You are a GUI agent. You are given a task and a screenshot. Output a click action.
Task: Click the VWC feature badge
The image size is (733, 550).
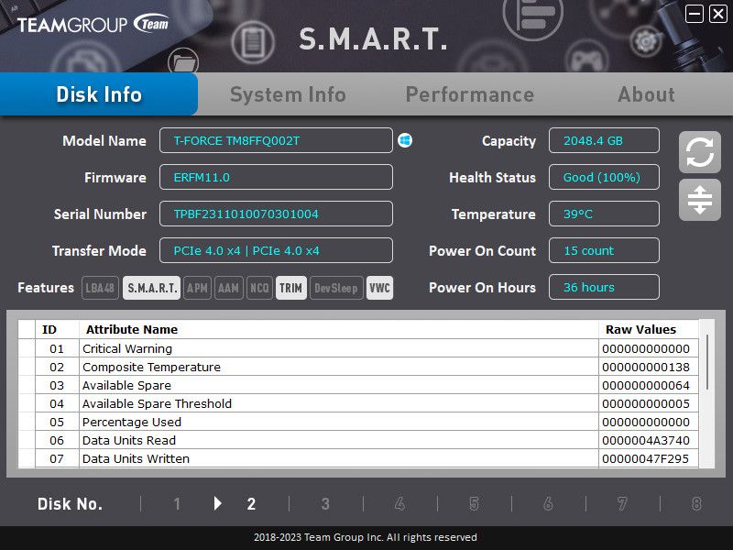click(379, 288)
